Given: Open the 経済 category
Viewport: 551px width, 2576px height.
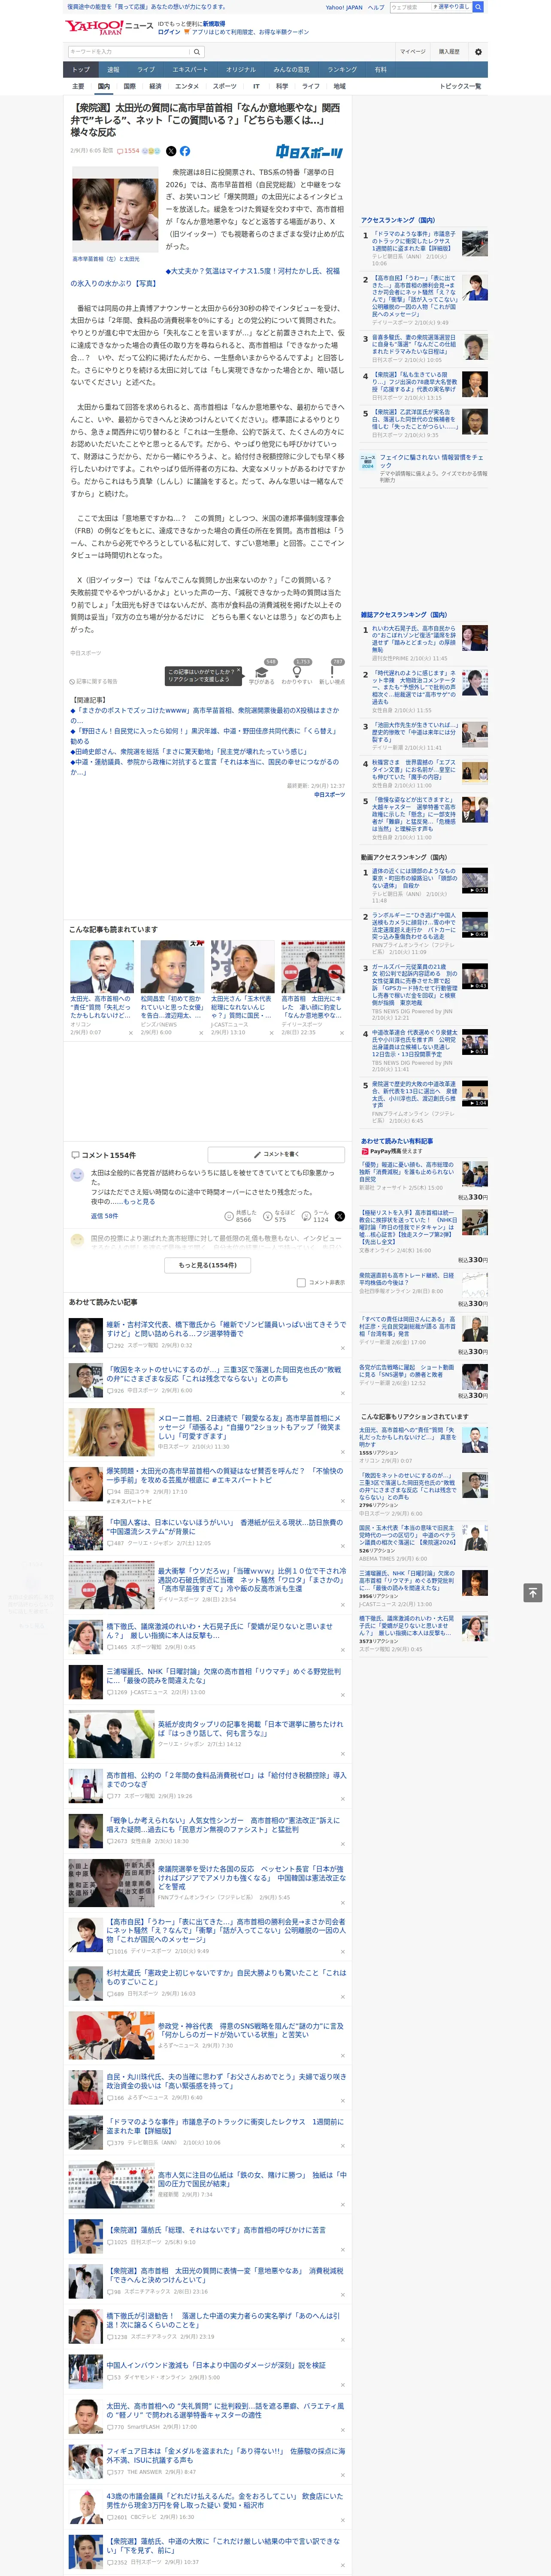Looking at the screenshot, I should [x=155, y=86].
